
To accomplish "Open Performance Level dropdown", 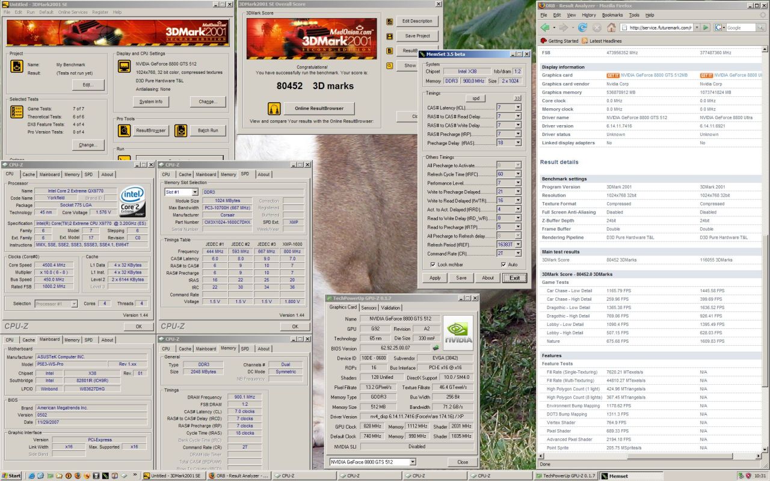I will pyautogui.click(x=518, y=183).
